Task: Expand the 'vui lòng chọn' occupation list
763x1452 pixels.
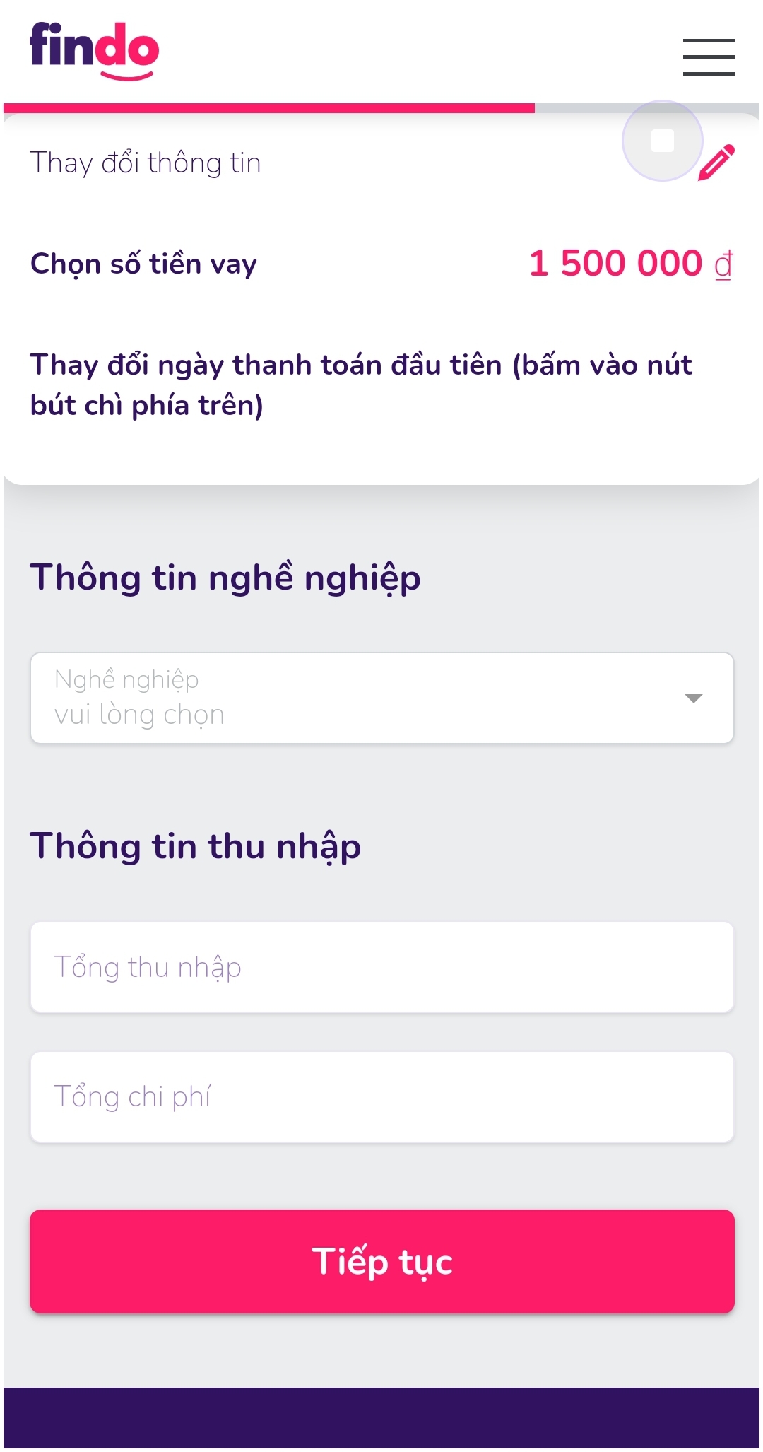Action: 381,697
